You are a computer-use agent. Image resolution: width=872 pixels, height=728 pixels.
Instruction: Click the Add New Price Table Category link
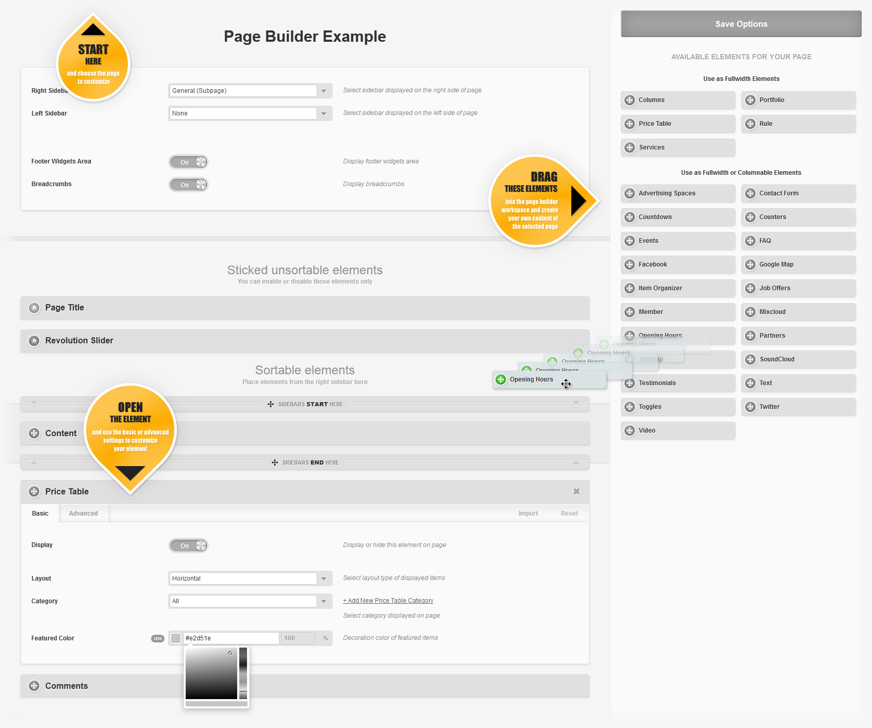(x=388, y=601)
